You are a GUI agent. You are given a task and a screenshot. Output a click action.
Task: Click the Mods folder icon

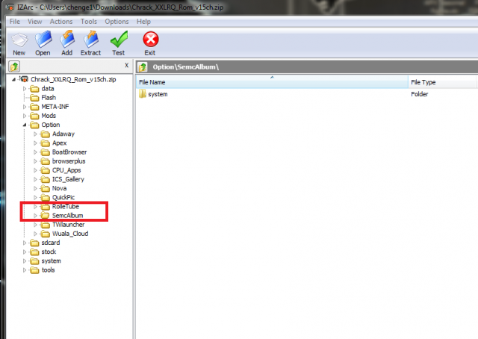34,116
